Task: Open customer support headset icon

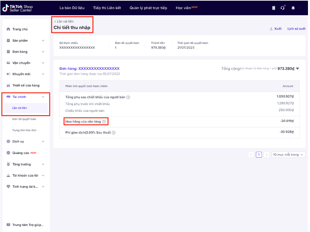Action: point(283,8)
